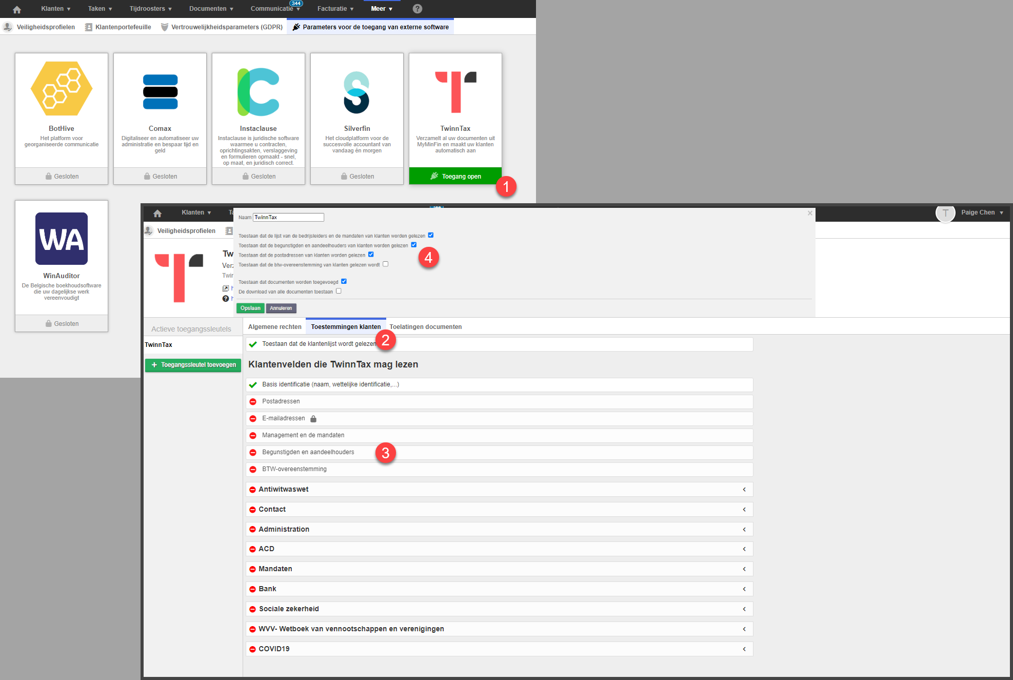
Task: Click the green Toegang open button
Action: 455,176
